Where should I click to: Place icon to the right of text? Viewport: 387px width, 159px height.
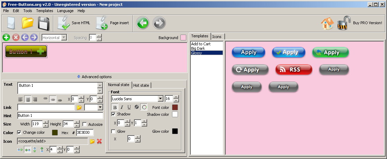27,150
